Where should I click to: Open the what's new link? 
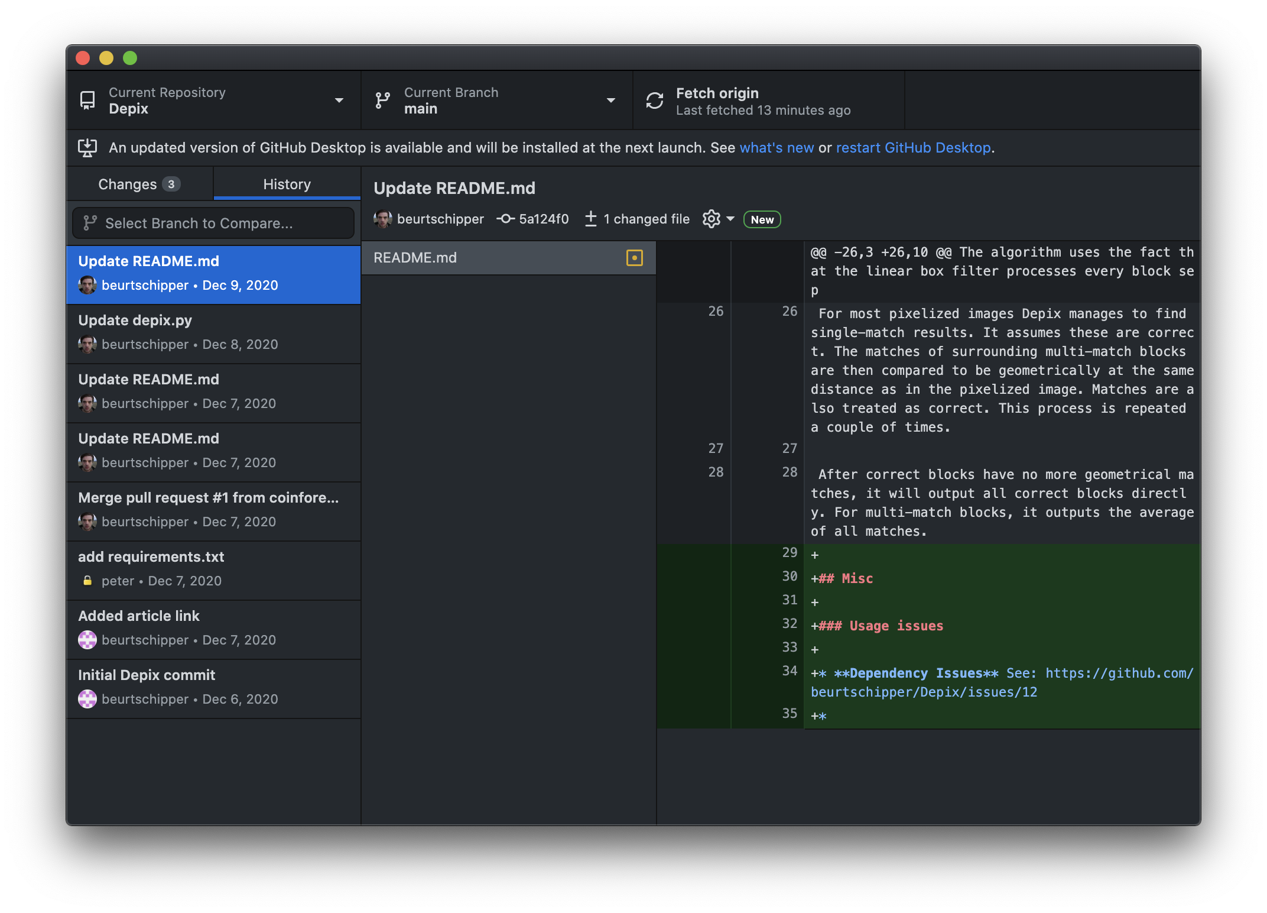tap(777, 148)
